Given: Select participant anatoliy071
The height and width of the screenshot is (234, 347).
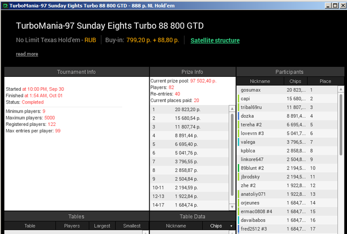Looking at the screenshot, I should pyautogui.click(x=287, y=194).
